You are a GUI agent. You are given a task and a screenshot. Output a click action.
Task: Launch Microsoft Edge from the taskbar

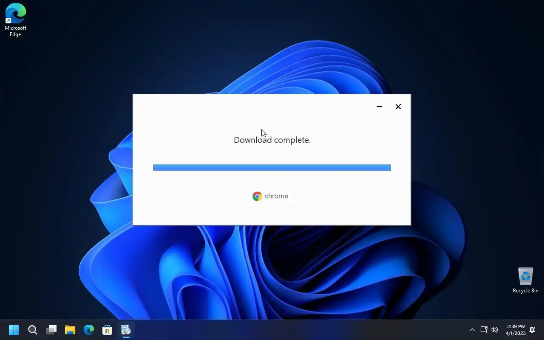[x=89, y=330]
